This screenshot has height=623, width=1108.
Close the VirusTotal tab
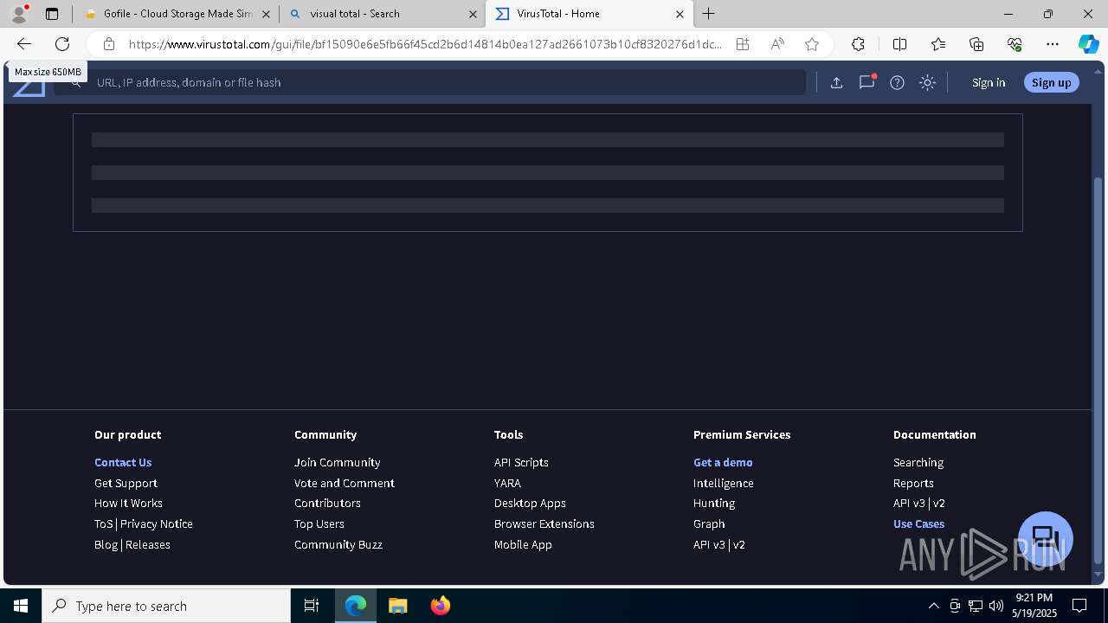tap(680, 14)
